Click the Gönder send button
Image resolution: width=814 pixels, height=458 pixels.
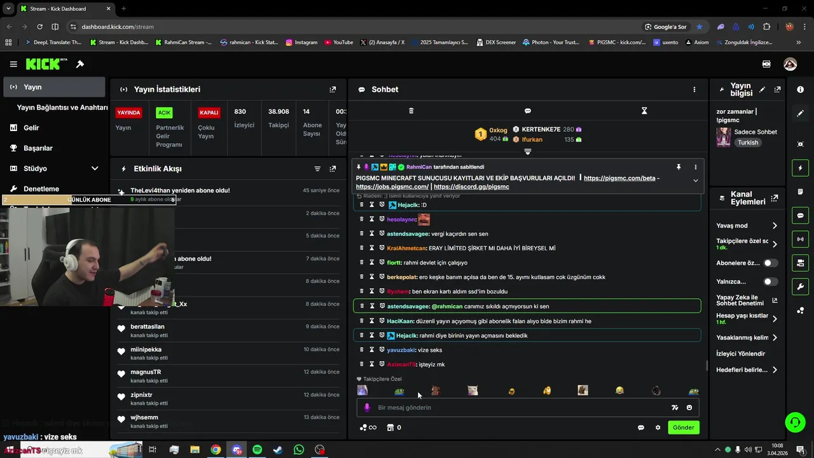click(x=684, y=427)
